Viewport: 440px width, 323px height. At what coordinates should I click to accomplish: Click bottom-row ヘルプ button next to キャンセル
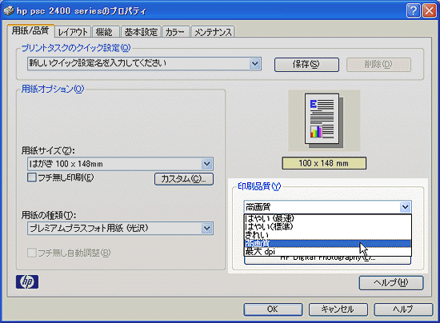pyautogui.click(x=403, y=309)
